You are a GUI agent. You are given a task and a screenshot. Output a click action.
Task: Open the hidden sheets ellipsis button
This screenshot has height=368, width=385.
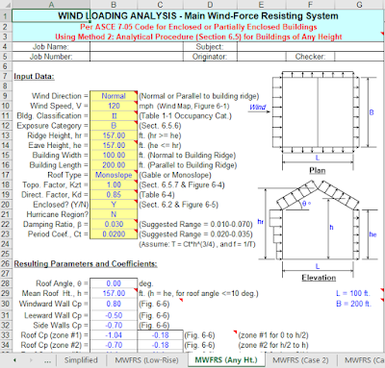47,360
